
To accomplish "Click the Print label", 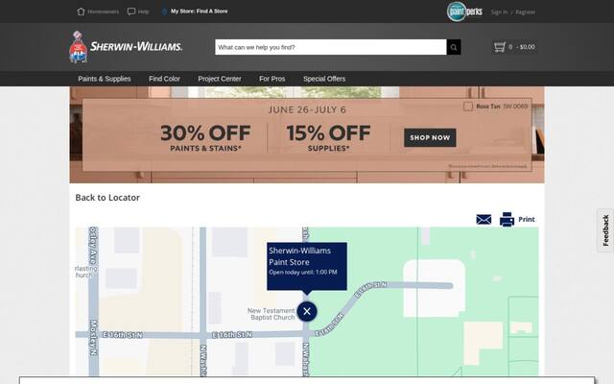I will 527,220.
